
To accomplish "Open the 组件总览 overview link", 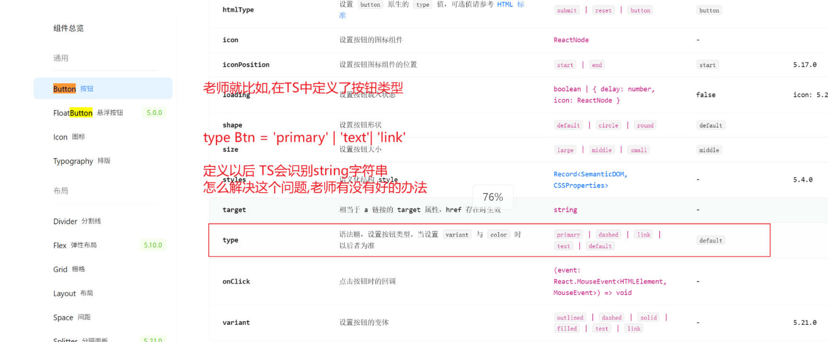I will tap(68, 28).
